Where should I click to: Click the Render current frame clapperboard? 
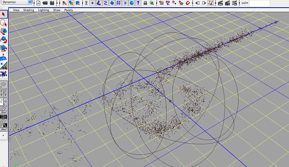click(220, 3)
